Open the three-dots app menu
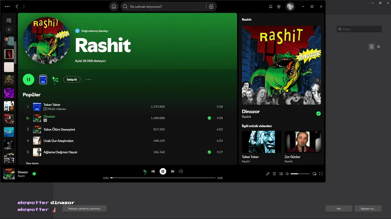Viewport: 391px width, 219px height. (7, 6)
